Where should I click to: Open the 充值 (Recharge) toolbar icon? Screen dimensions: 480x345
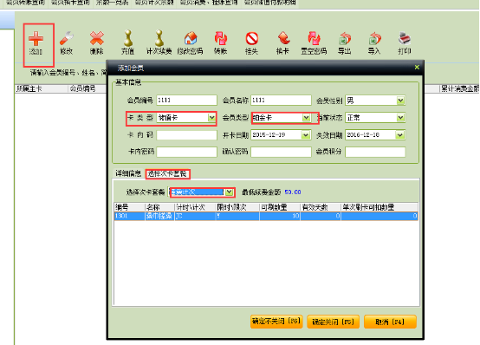(128, 38)
